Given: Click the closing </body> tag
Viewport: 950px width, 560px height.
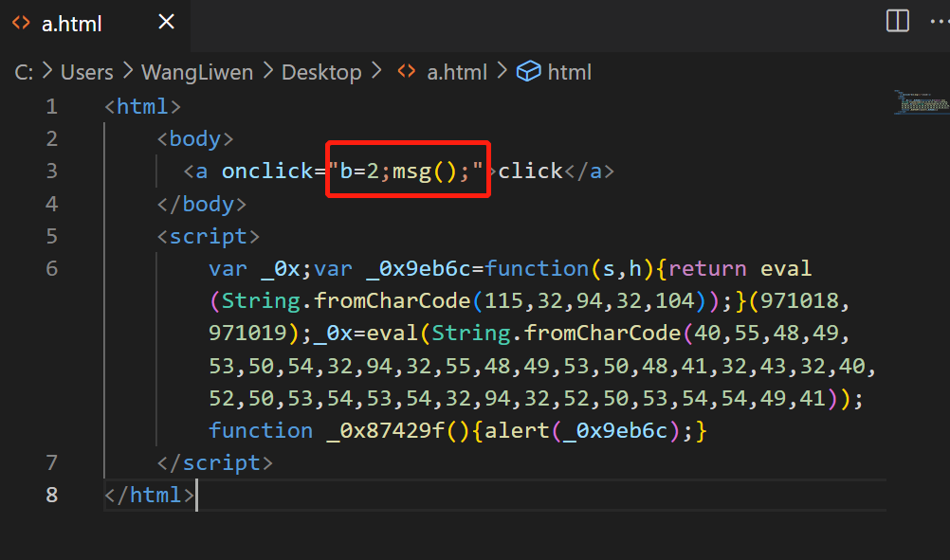Looking at the screenshot, I should tap(202, 204).
